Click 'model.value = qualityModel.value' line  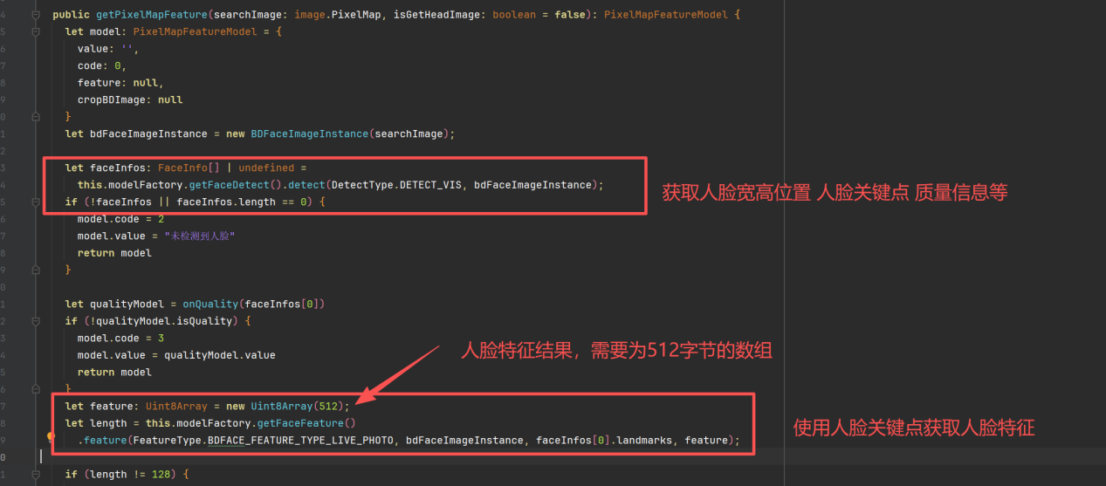point(176,355)
